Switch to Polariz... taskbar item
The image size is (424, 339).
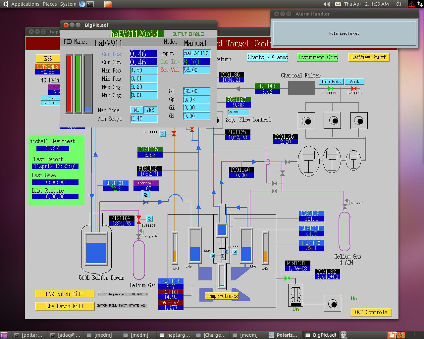[x=283, y=335]
